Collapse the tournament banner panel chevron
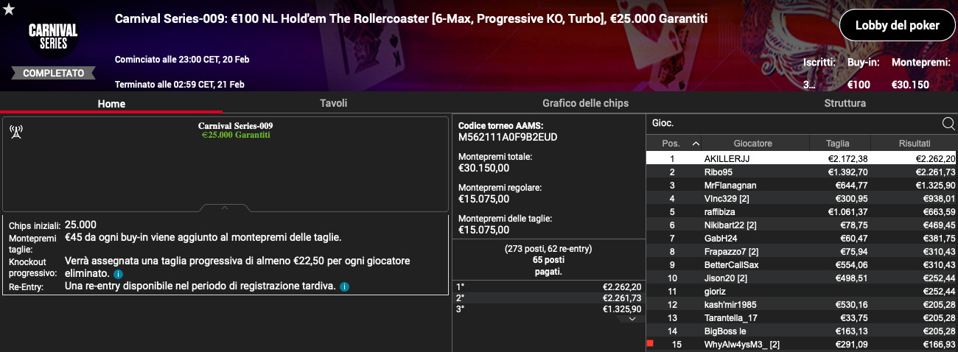Screen dimensions: 958x352 [225, 208]
